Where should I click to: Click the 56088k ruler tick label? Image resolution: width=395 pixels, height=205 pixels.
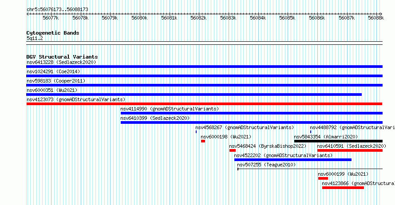376,18
